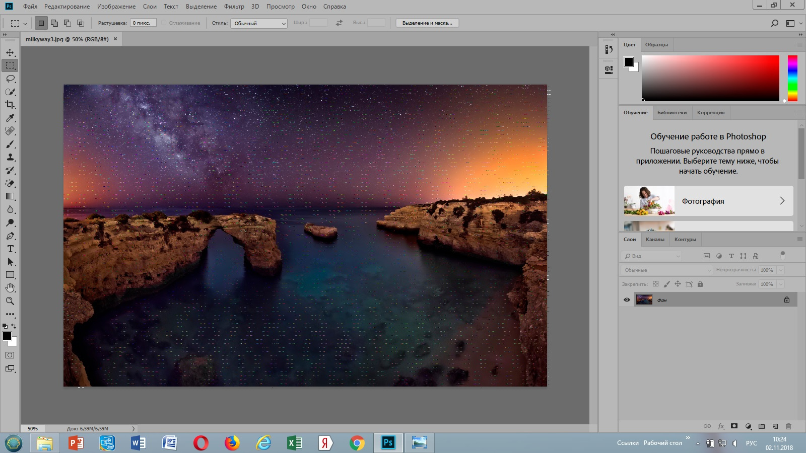Screen dimensions: 806x453
Task: Toggle lock position
Action: [678, 284]
